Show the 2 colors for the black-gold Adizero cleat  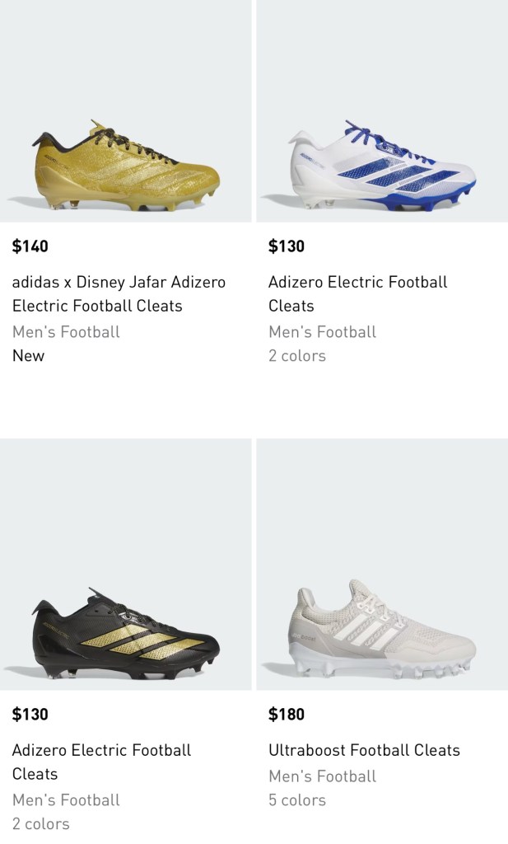(41, 823)
